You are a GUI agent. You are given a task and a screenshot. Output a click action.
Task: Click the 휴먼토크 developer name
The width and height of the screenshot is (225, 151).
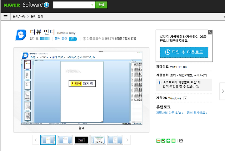(x=163, y=107)
